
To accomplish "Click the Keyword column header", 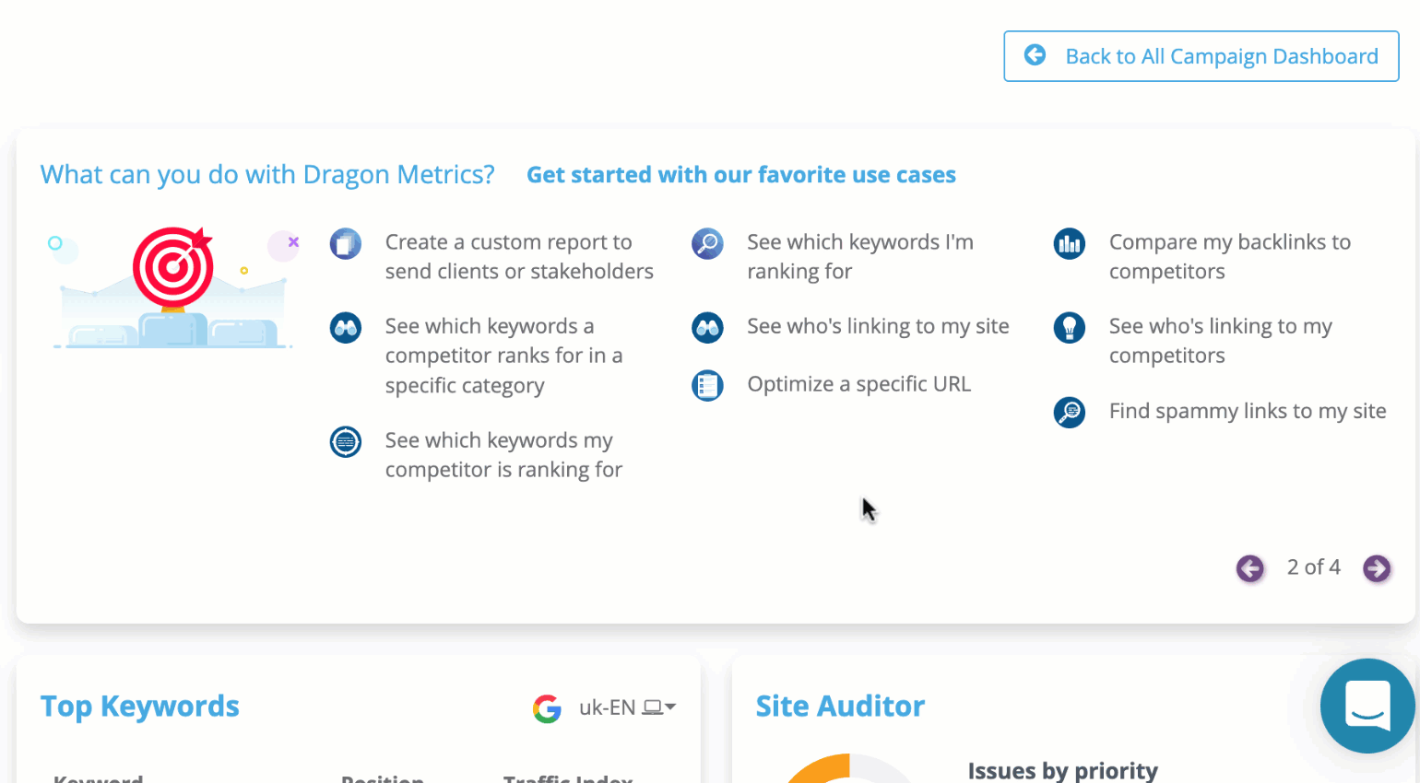I will point(97,778).
